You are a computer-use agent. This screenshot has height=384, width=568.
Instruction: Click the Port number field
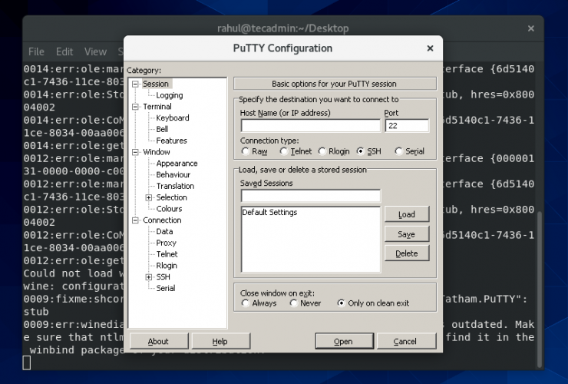(406, 126)
